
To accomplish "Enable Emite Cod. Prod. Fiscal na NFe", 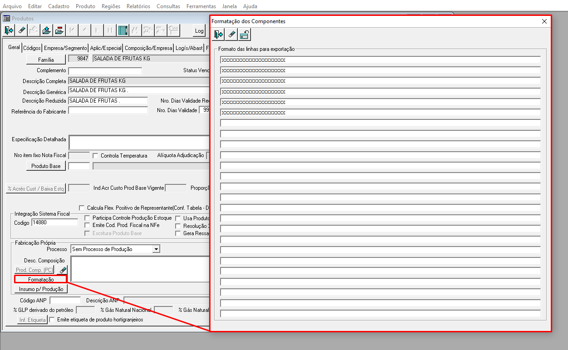I will (x=88, y=225).
